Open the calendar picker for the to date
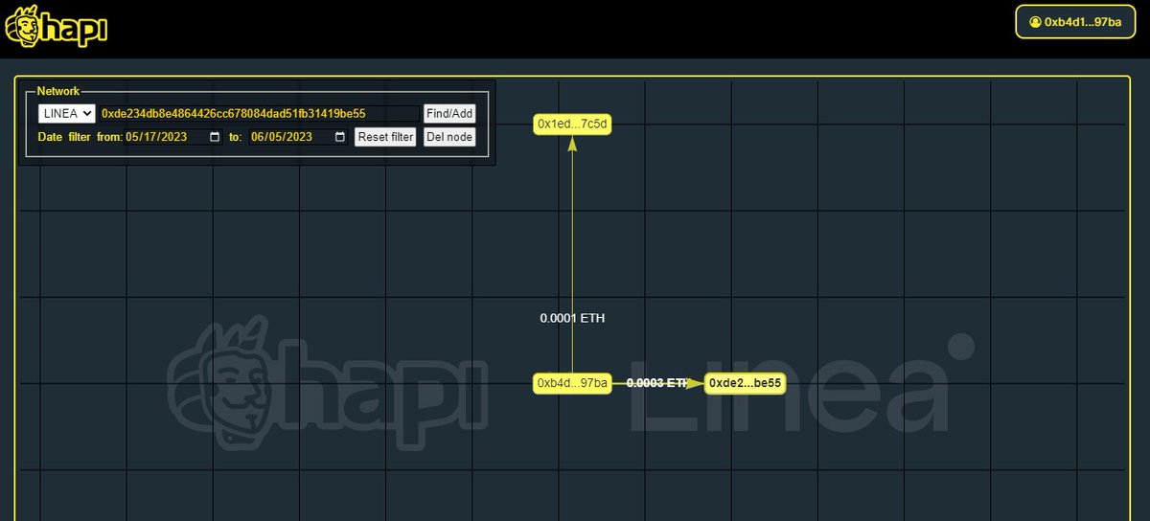The height and width of the screenshot is (521, 1150). pos(340,137)
